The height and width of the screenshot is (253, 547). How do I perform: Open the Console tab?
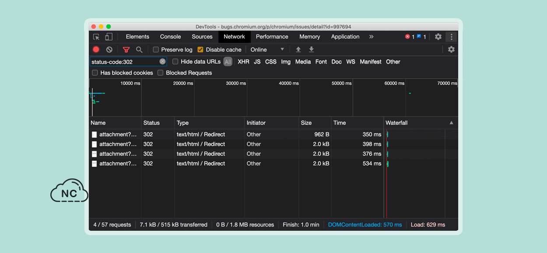(x=170, y=37)
